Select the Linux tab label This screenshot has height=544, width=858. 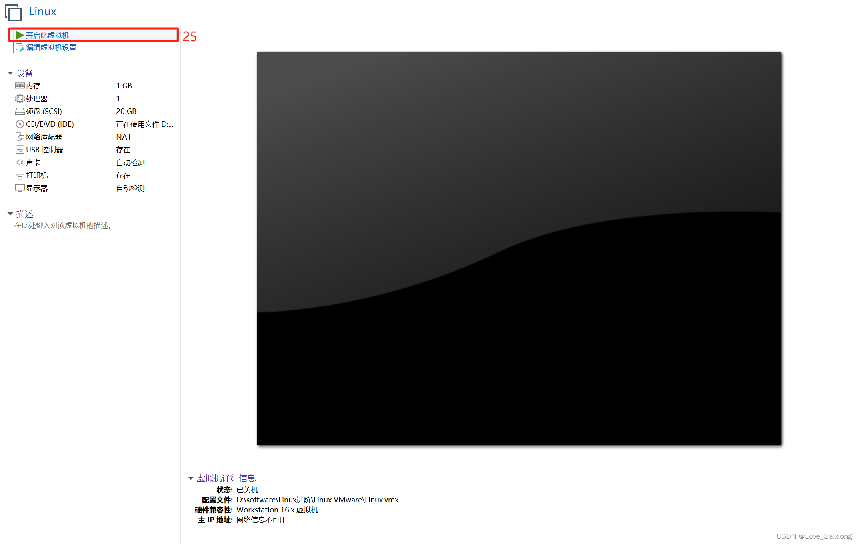[42, 11]
